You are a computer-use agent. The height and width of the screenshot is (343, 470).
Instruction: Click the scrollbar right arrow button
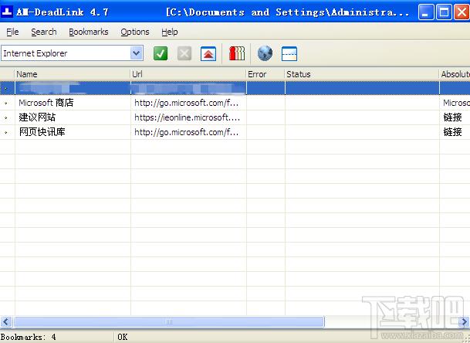464,322
